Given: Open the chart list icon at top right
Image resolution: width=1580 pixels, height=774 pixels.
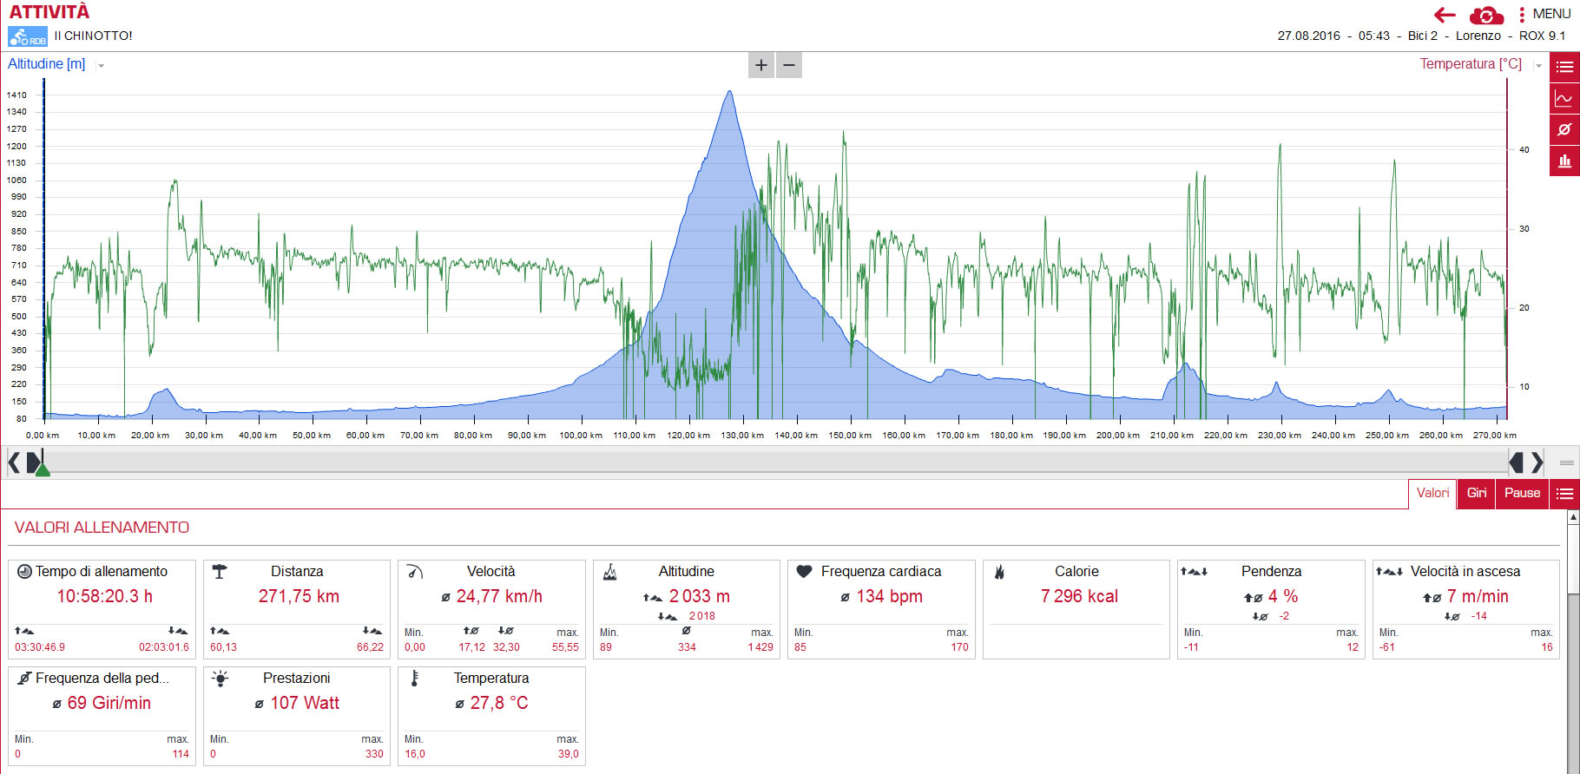Looking at the screenshot, I should point(1564,67).
